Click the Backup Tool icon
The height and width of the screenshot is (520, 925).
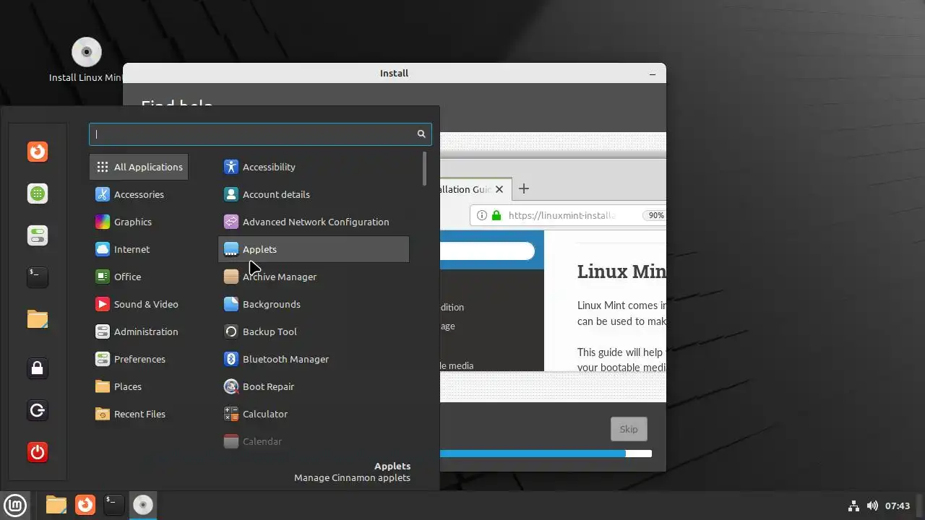pos(231,331)
